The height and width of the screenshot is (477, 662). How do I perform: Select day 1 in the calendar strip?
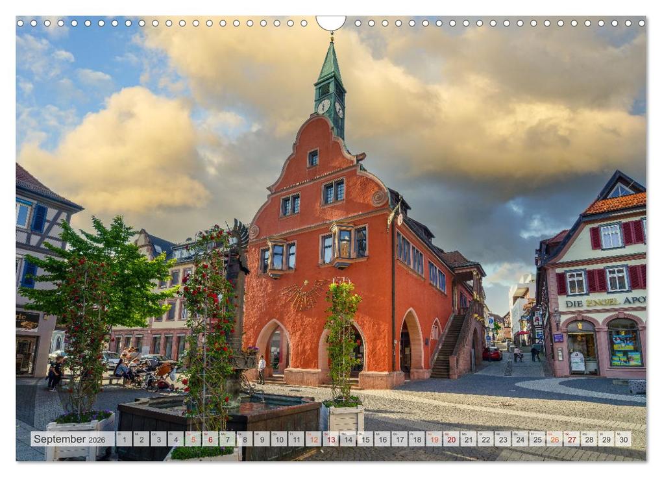coord(124,439)
